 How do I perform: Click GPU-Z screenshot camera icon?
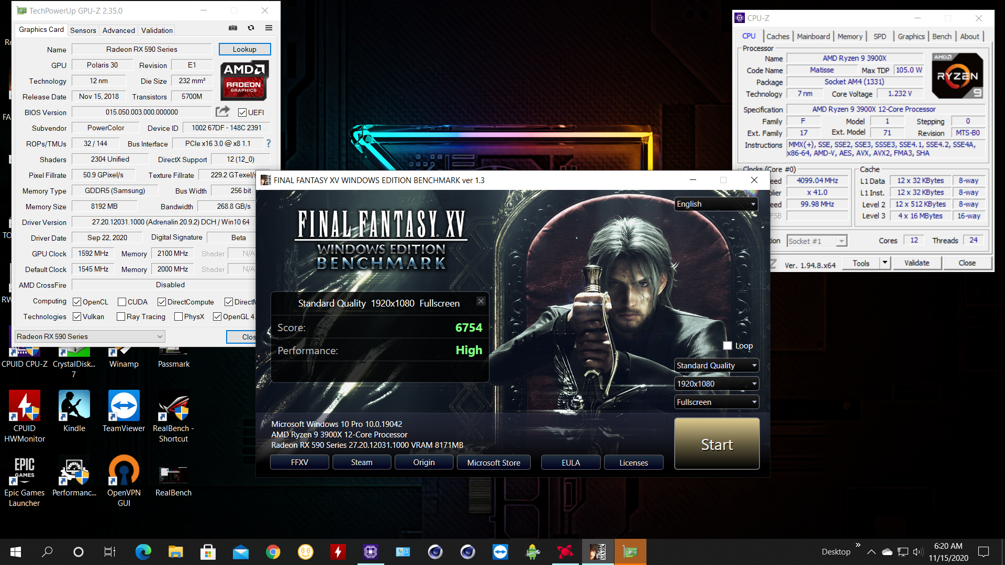[233, 28]
